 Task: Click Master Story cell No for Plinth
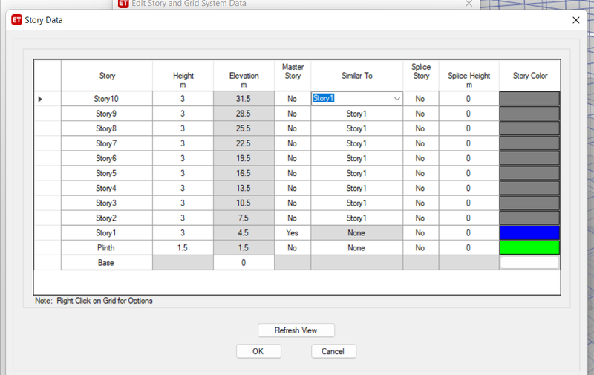click(x=293, y=248)
